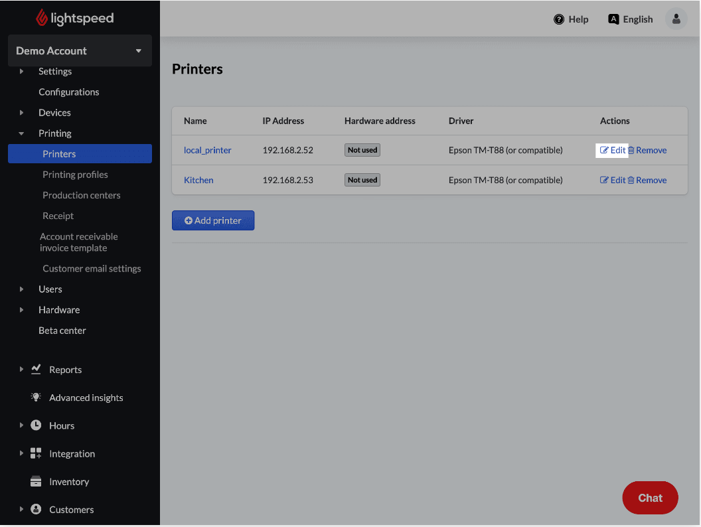Go to Production centers page
701x527 pixels.
tap(81, 195)
